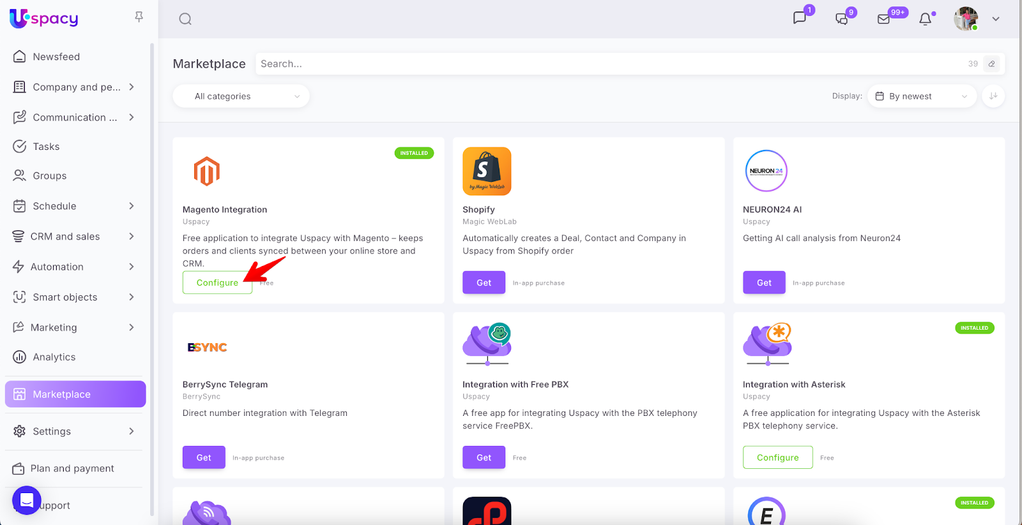Configure the Magento Integration app
1022x525 pixels.
[217, 283]
